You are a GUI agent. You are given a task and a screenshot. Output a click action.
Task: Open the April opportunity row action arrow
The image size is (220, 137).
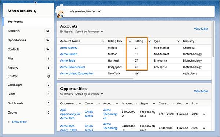(x=204, y=114)
